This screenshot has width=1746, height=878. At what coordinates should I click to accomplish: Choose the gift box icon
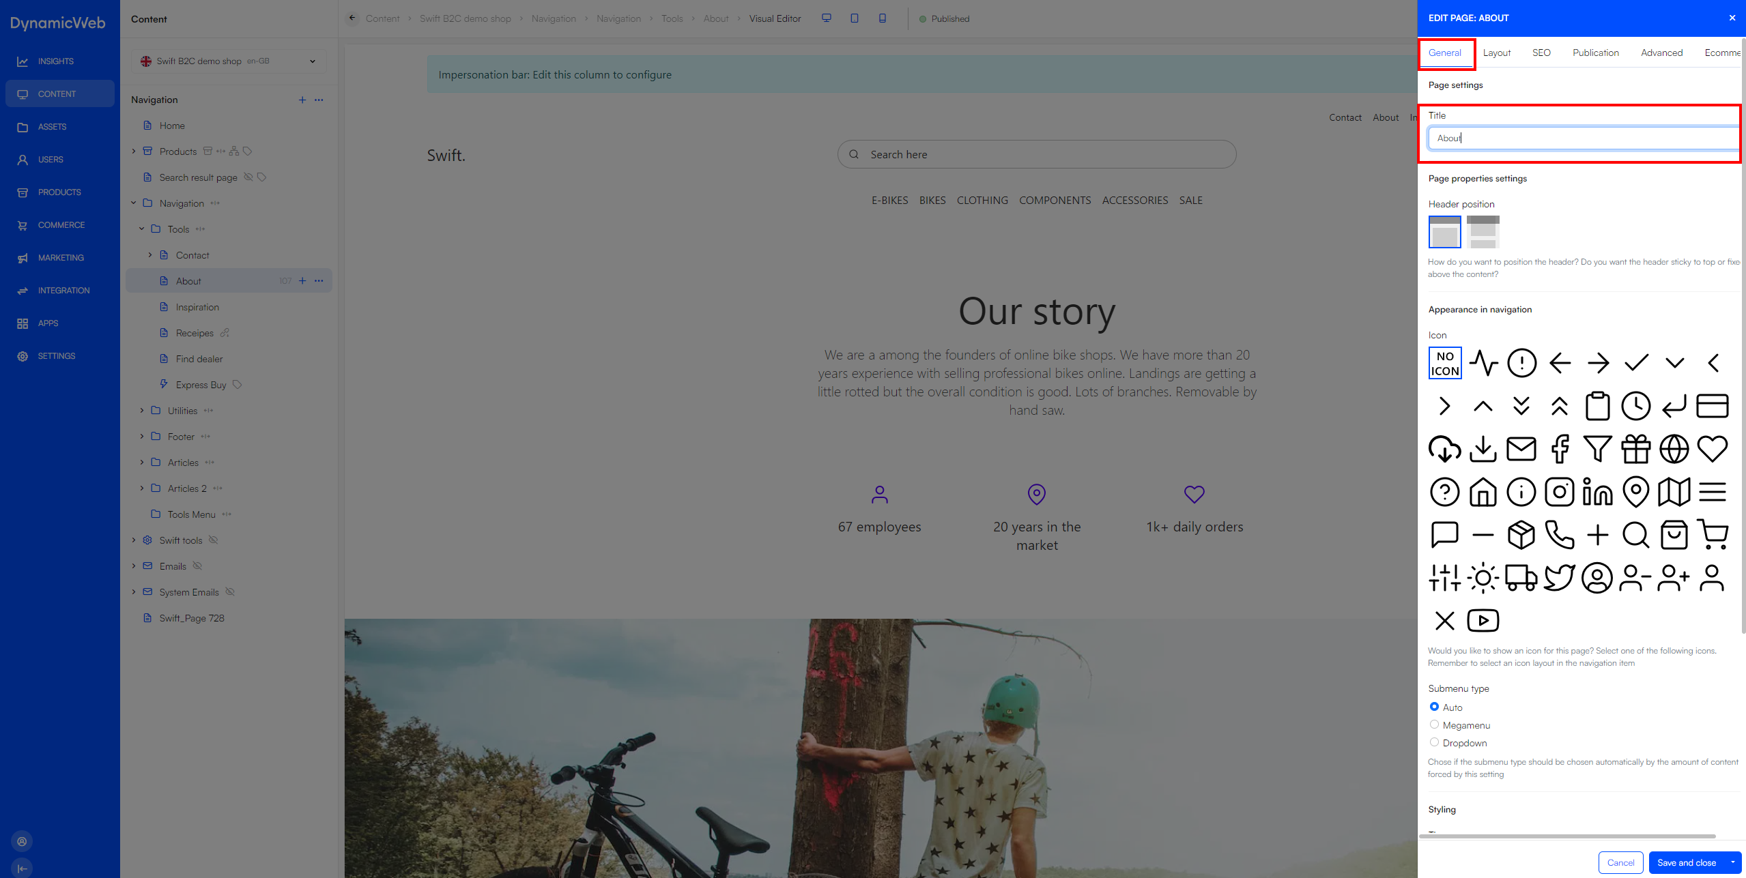pos(1635,449)
